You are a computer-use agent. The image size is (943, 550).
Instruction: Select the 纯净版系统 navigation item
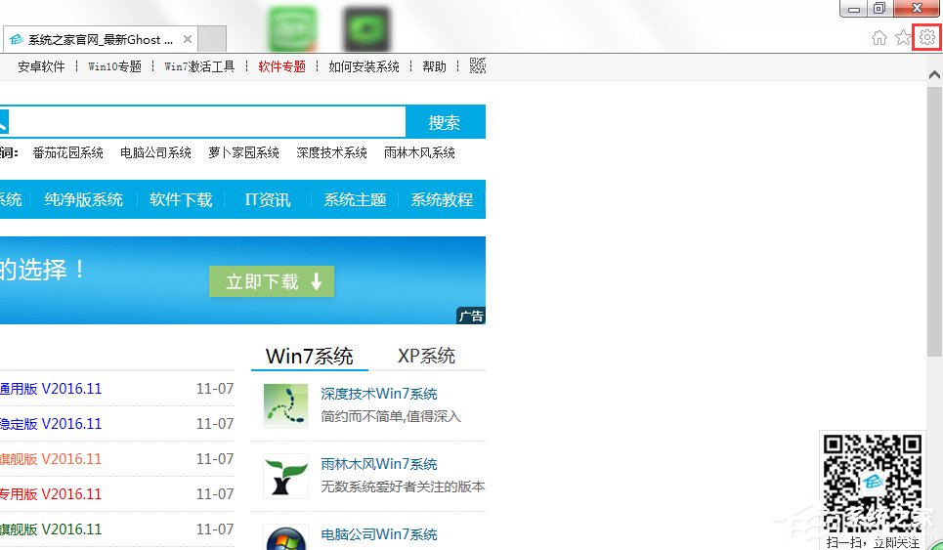[x=84, y=199]
